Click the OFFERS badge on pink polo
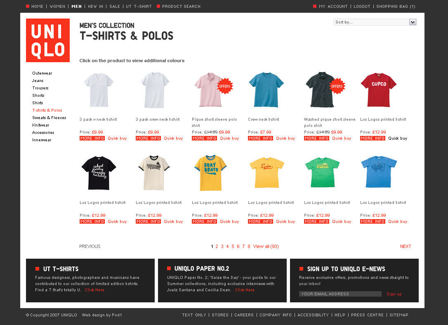This screenshot has width=448, height=325. click(x=225, y=86)
